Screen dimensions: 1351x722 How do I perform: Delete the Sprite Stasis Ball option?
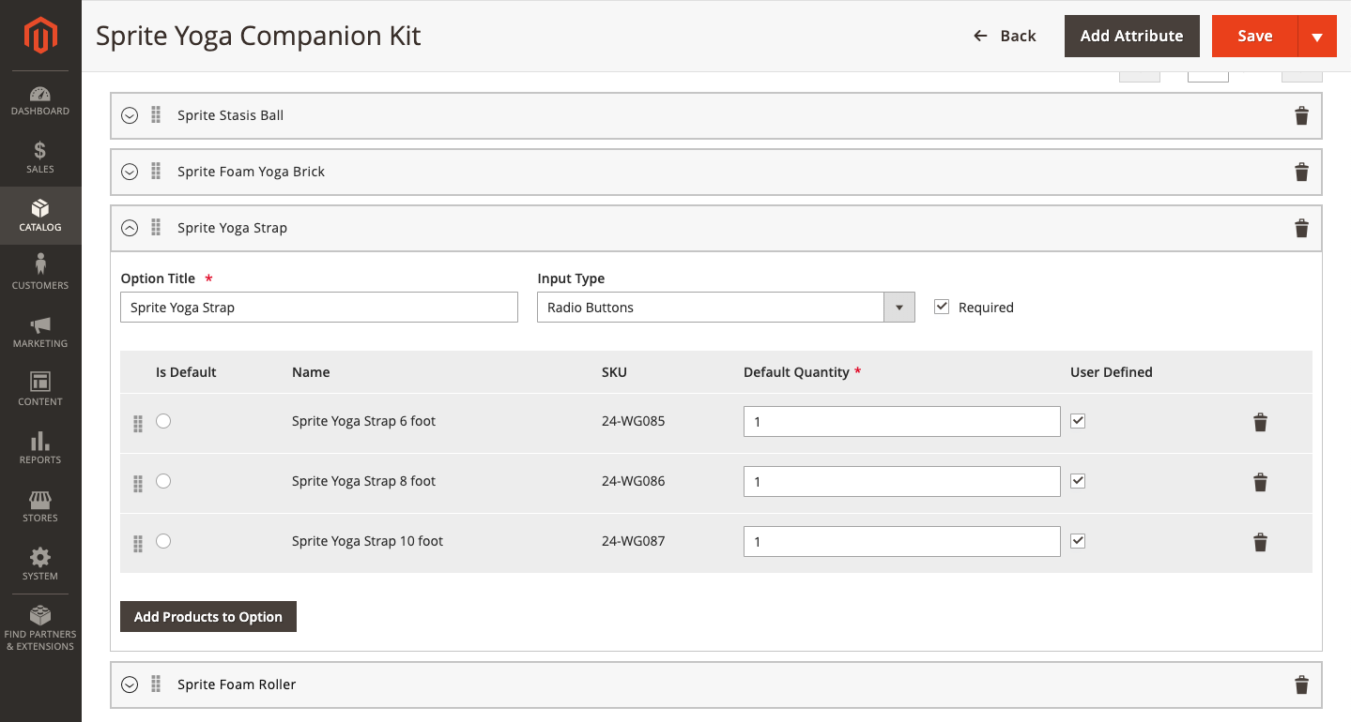point(1301,115)
